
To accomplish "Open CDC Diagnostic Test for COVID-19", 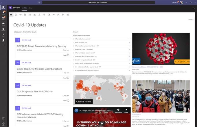I will [x=35, y=91].
